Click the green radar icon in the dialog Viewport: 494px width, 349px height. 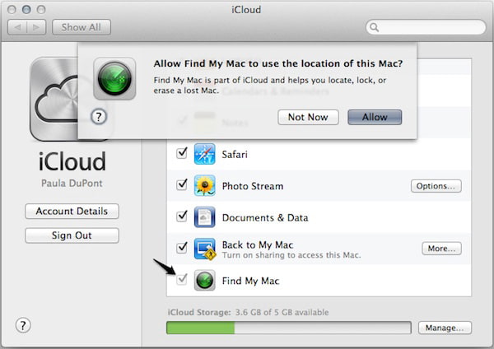pos(114,78)
